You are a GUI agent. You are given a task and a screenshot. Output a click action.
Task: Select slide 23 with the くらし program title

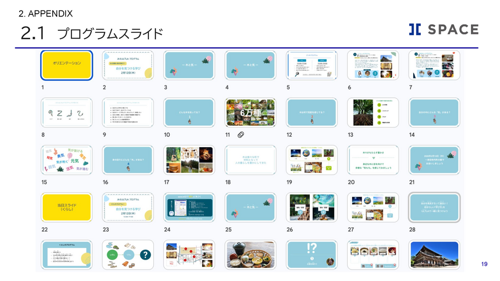[x=127, y=207]
